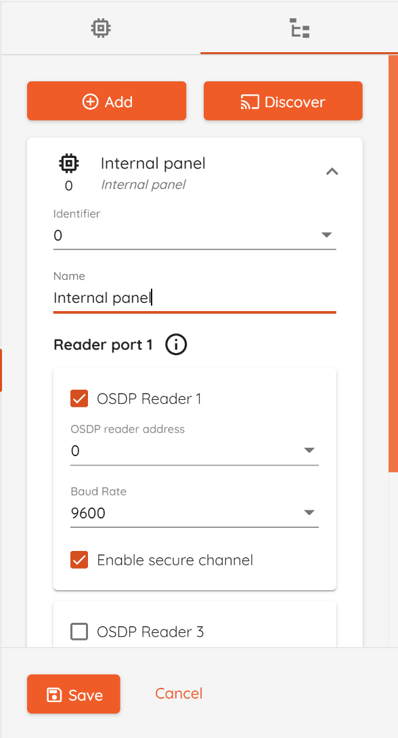Uncheck the OSDP Reader 1 checkbox
The image size is (398, 738).
coord(79,398)
